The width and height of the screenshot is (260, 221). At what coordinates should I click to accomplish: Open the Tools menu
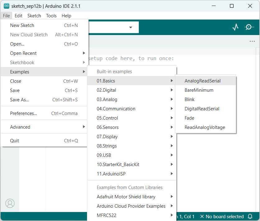click(51, 15)
